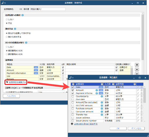This screenshot has width=149, height=137.
Task: Click the info icon beside 仕訳伝票への添付
Action: pos(22,15)
